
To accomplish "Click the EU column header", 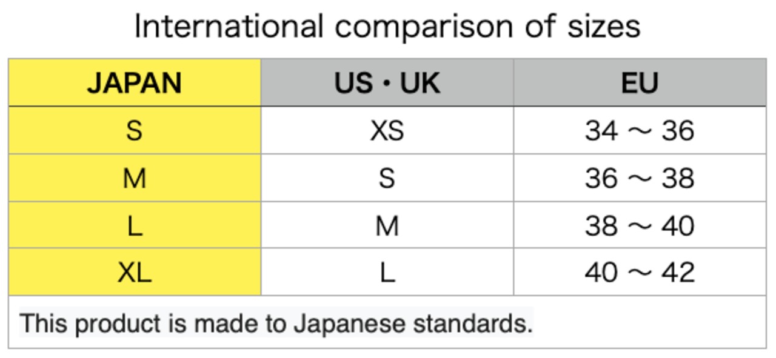I will (x=640, y=82).
